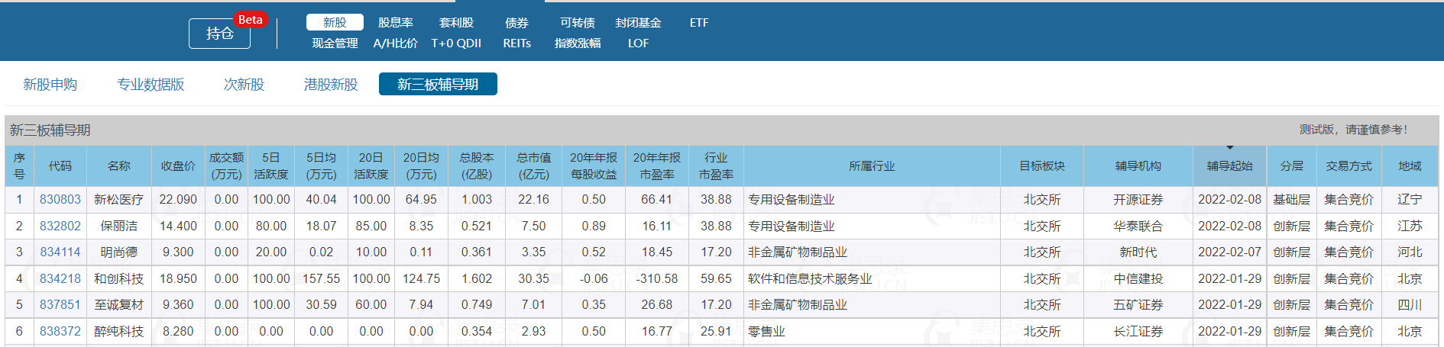Click the 长江证券 cell
This screenshot has height=347, width=1444.
[x=1138, y=332]
